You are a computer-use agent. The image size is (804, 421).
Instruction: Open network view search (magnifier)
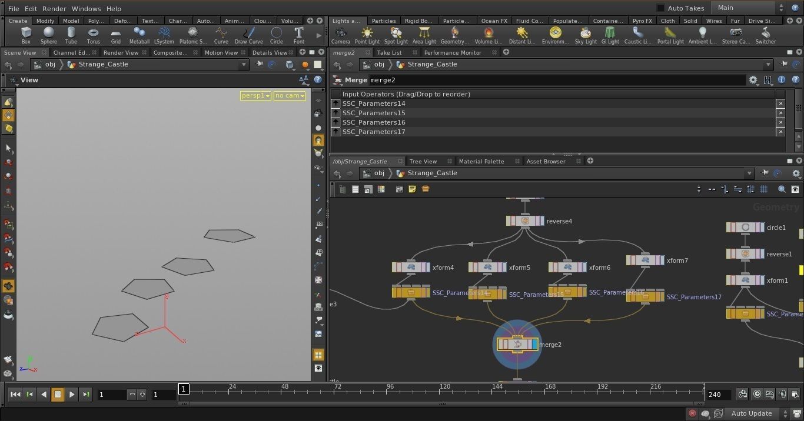[x=782, y=189]
